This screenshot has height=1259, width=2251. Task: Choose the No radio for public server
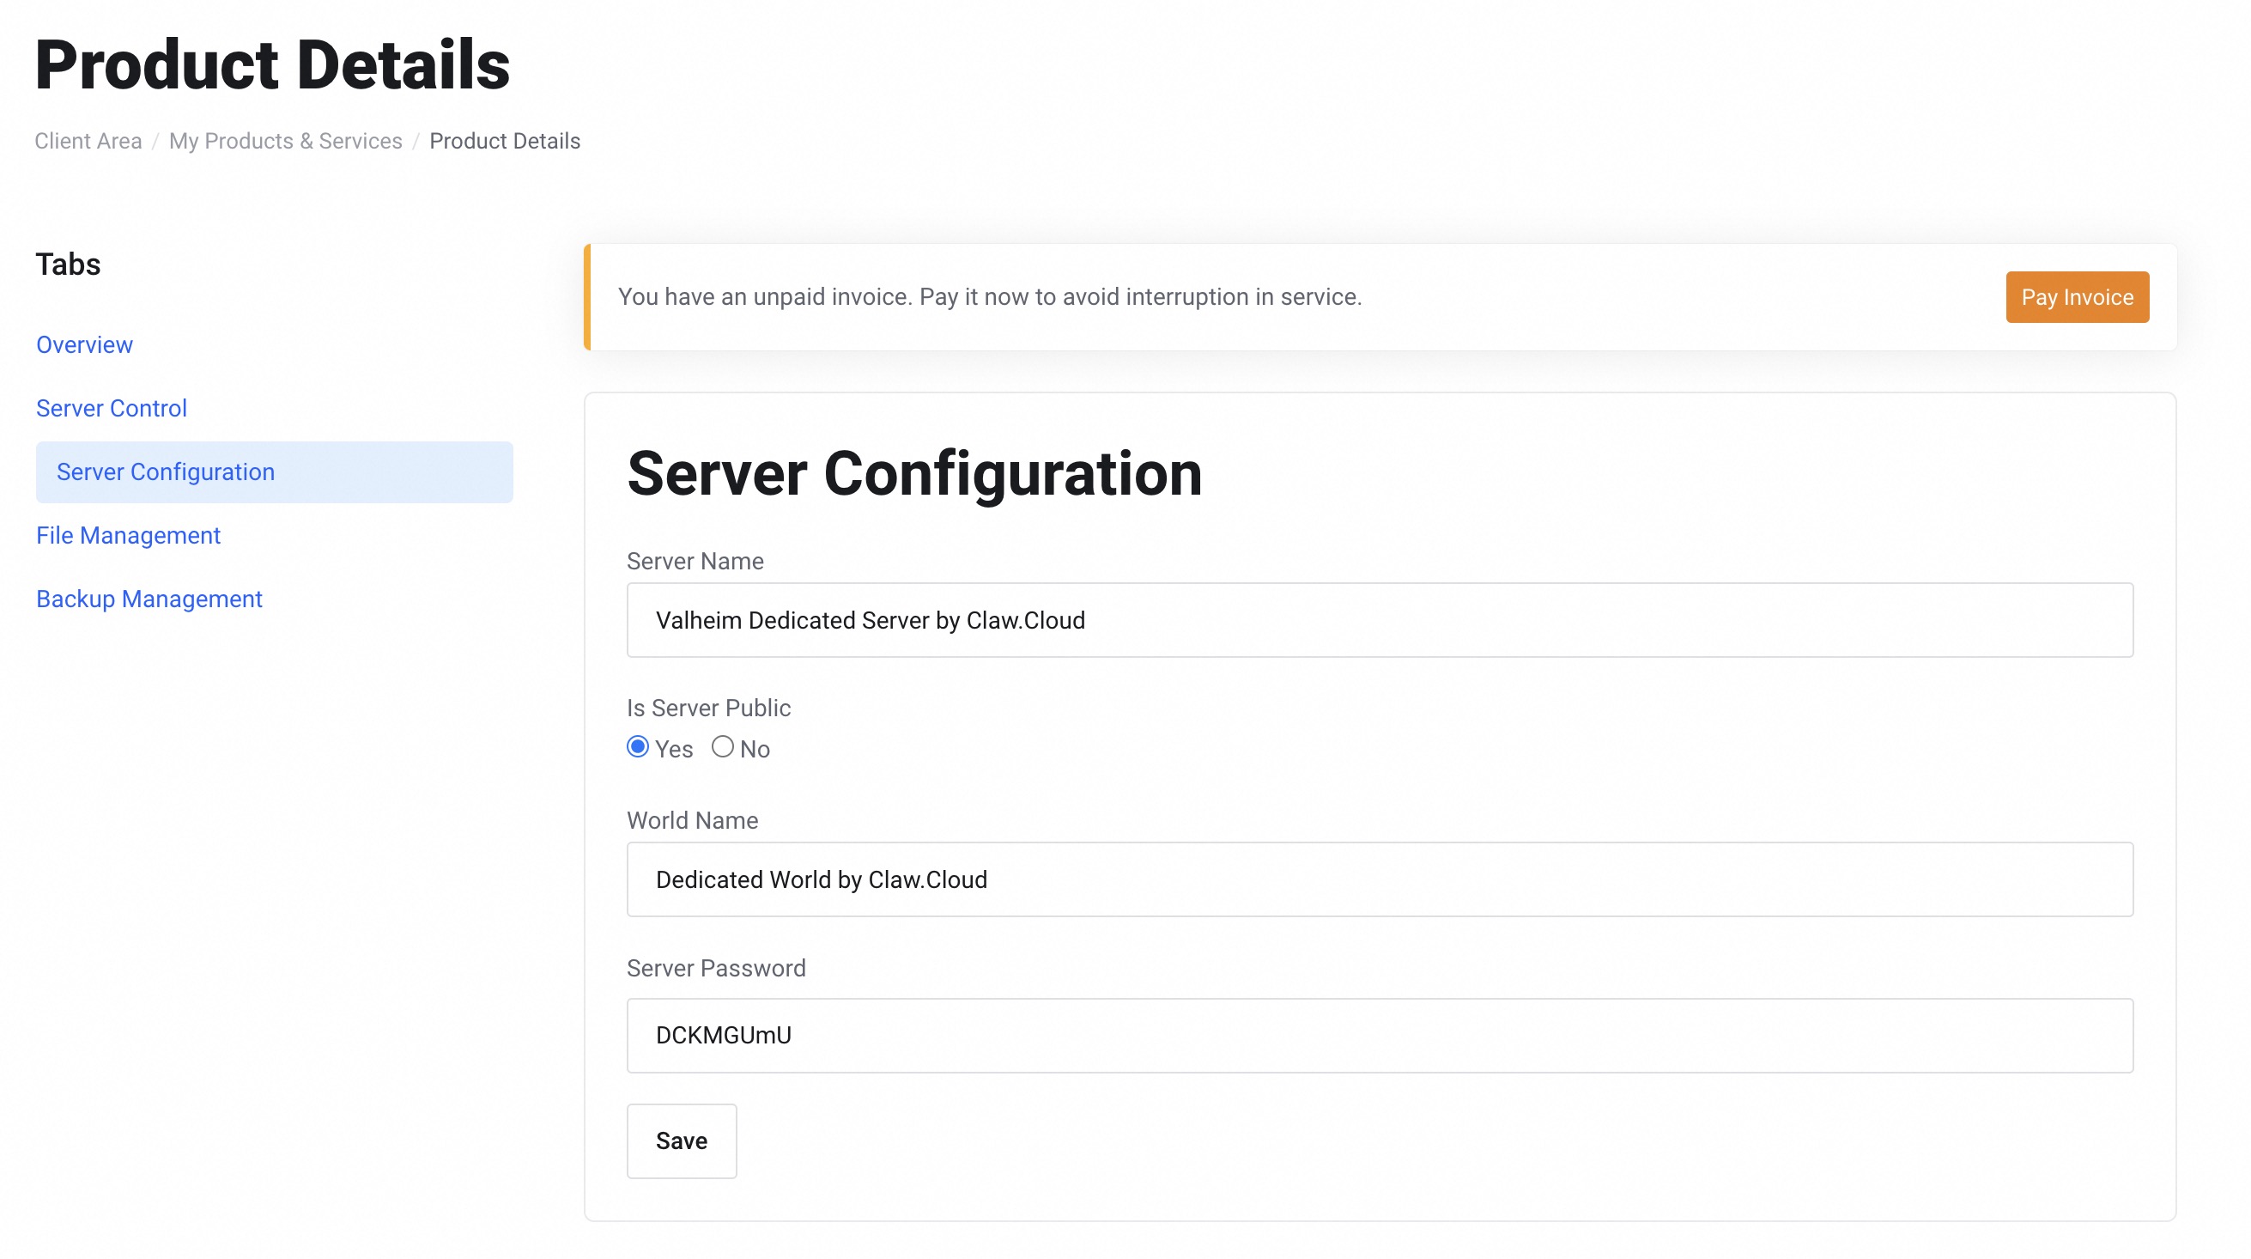[722, 746]
